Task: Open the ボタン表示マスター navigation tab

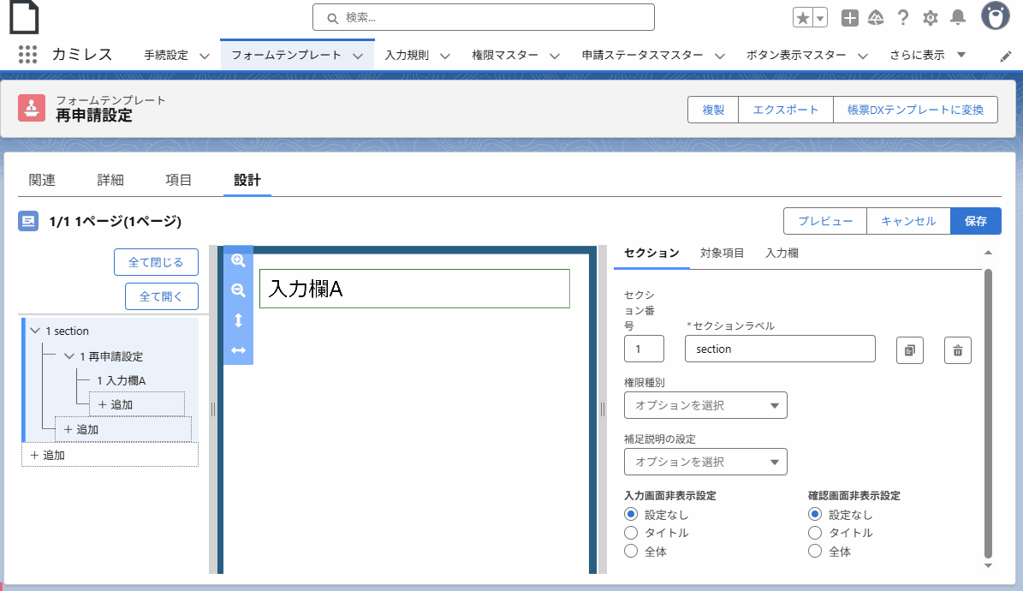Action: point(796,56)
